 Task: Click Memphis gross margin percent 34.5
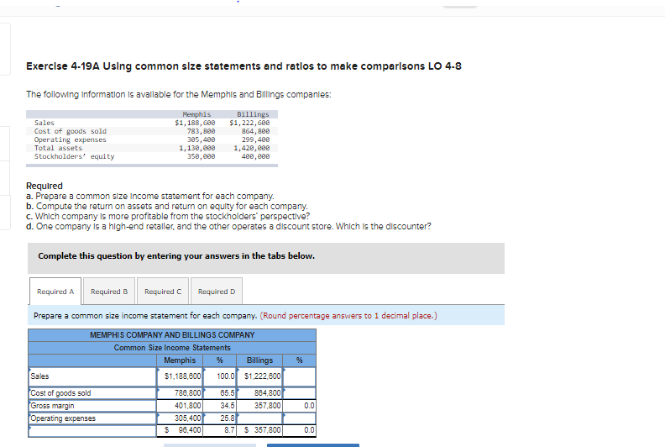click(220, 406)
